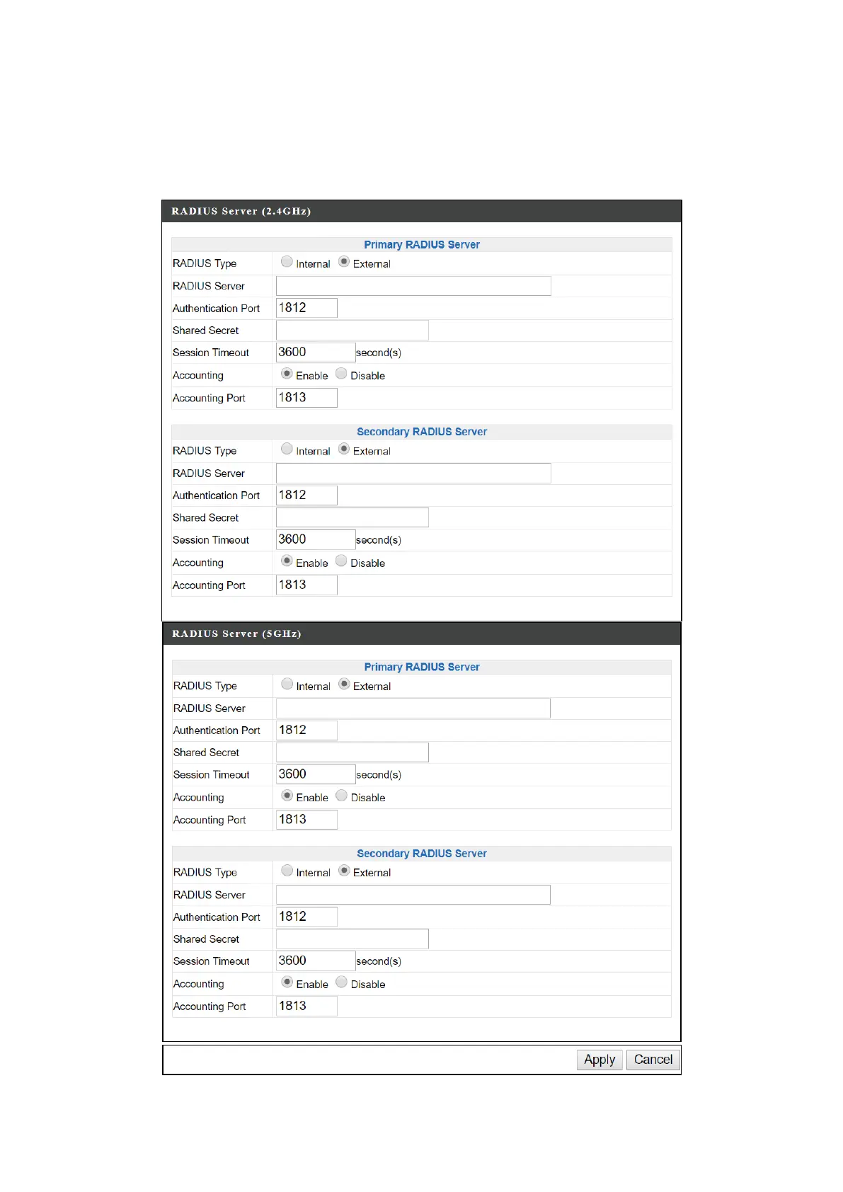Disable accounting for 2.4GHz primary RADIUS server
The height and width of the screenshot is (1192, 843).
click(x=341, y=374)
